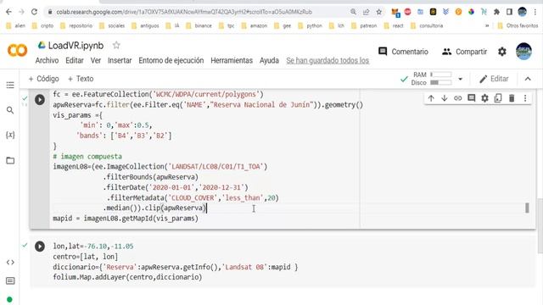This screenshot has width=543, height=305.
Task: Open the Herramientas menu
Action: pyautogui.click(x=232, y=60)
